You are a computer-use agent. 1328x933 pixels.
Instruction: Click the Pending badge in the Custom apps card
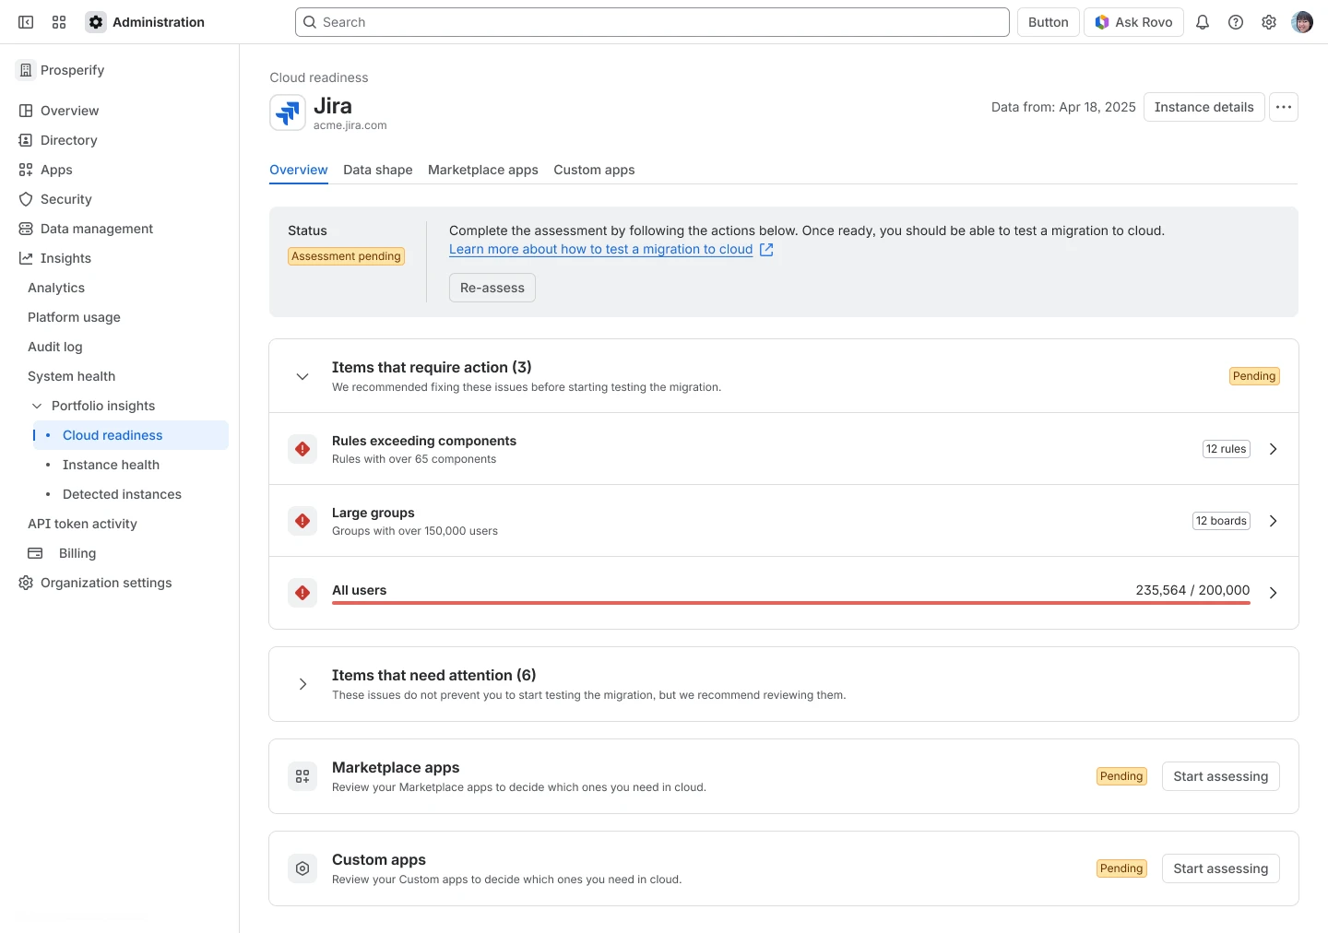point(1121,868)
